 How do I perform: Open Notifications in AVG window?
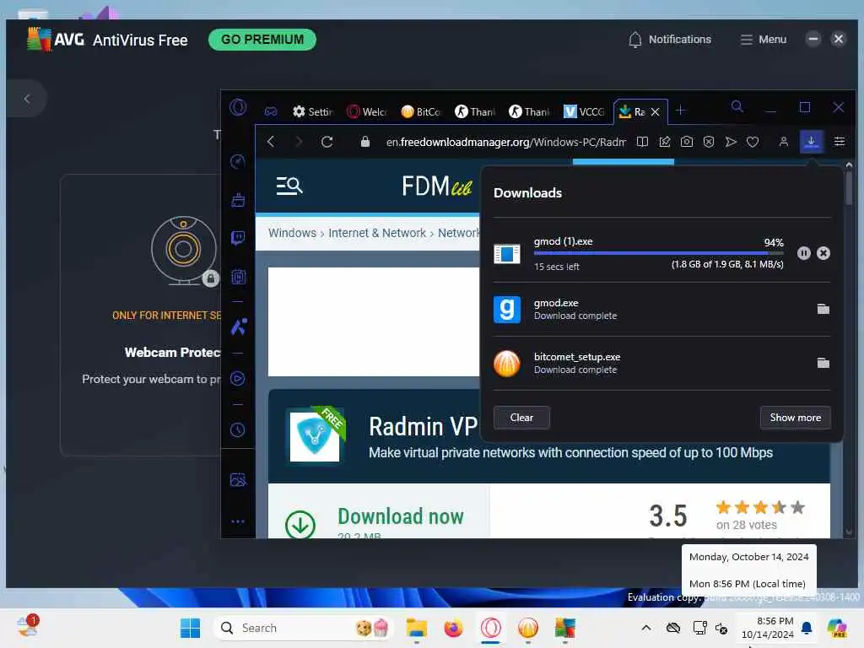coord(669,40)
